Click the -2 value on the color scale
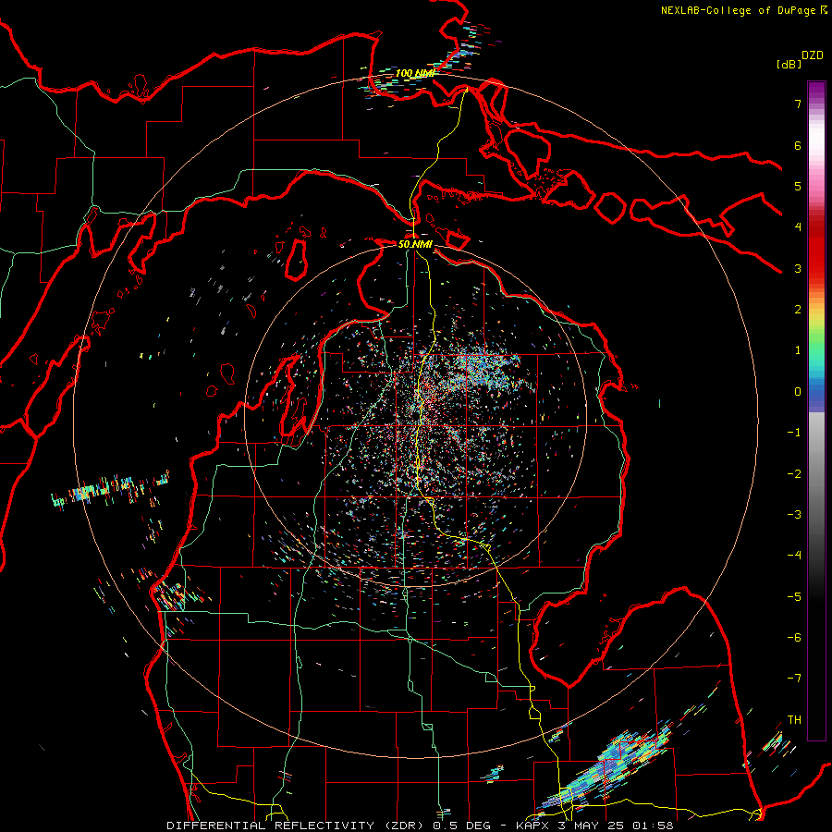The height and width of the screenshot is (832, 832). (794, 474)
